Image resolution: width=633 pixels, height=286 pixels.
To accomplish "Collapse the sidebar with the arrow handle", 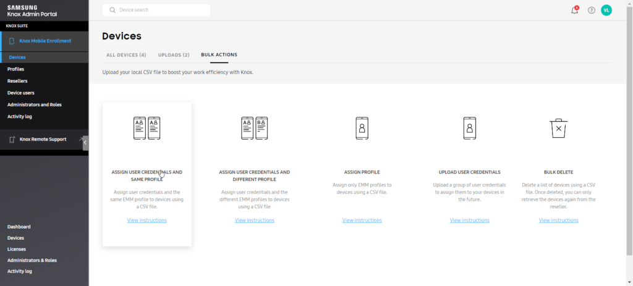I will coord(85,143).
